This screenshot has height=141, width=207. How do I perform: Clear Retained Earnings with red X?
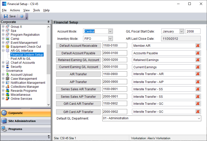click(198, 60)
